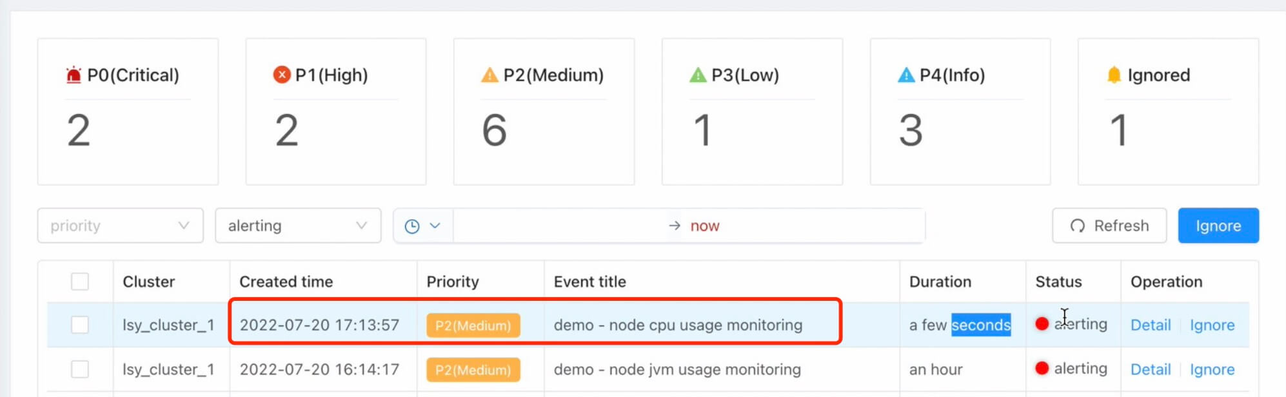Click the P3(Low) green triangle icon
The height and width of the screenshot is (397, 1286).
click(x=698, y=75)
